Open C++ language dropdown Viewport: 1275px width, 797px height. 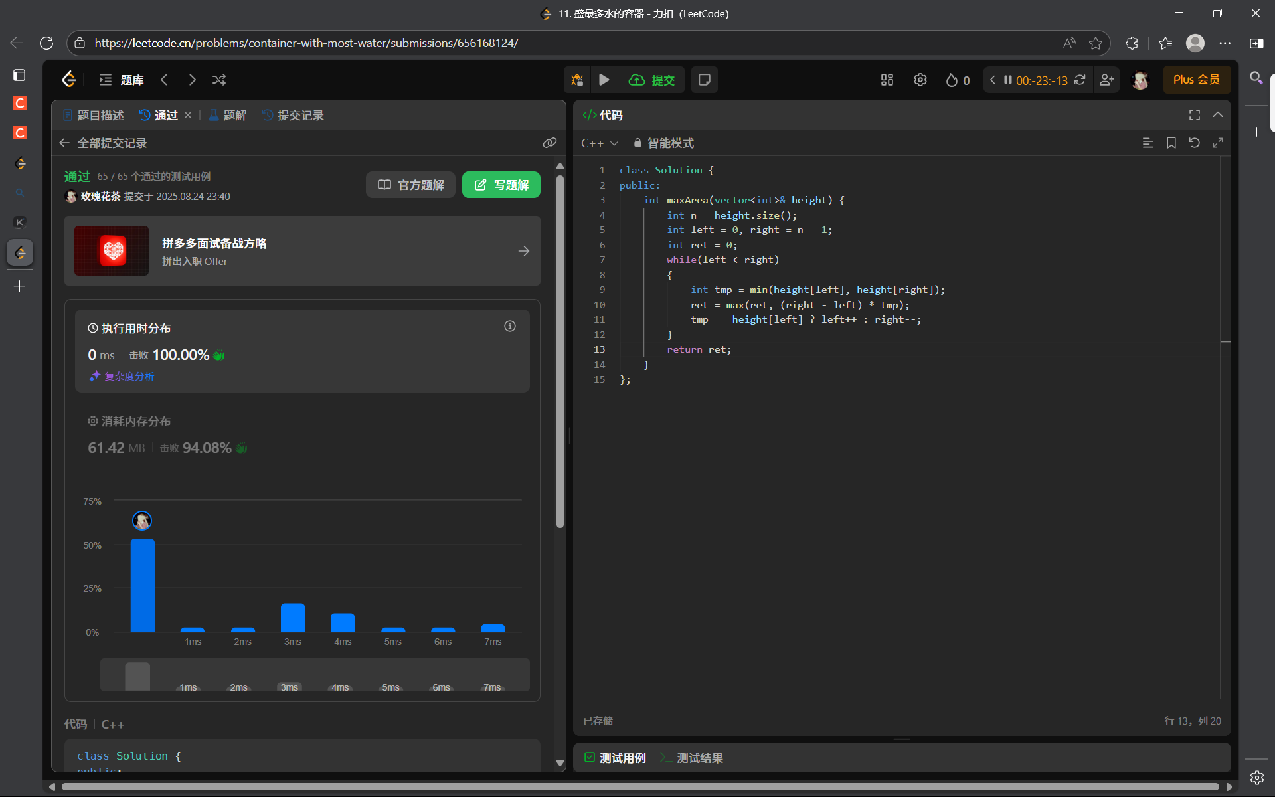click(600, 143)
